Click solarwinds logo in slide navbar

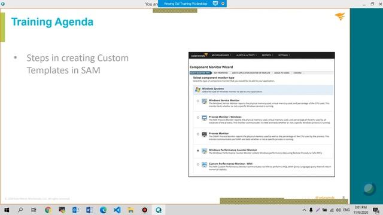click(x=199, y=56)
